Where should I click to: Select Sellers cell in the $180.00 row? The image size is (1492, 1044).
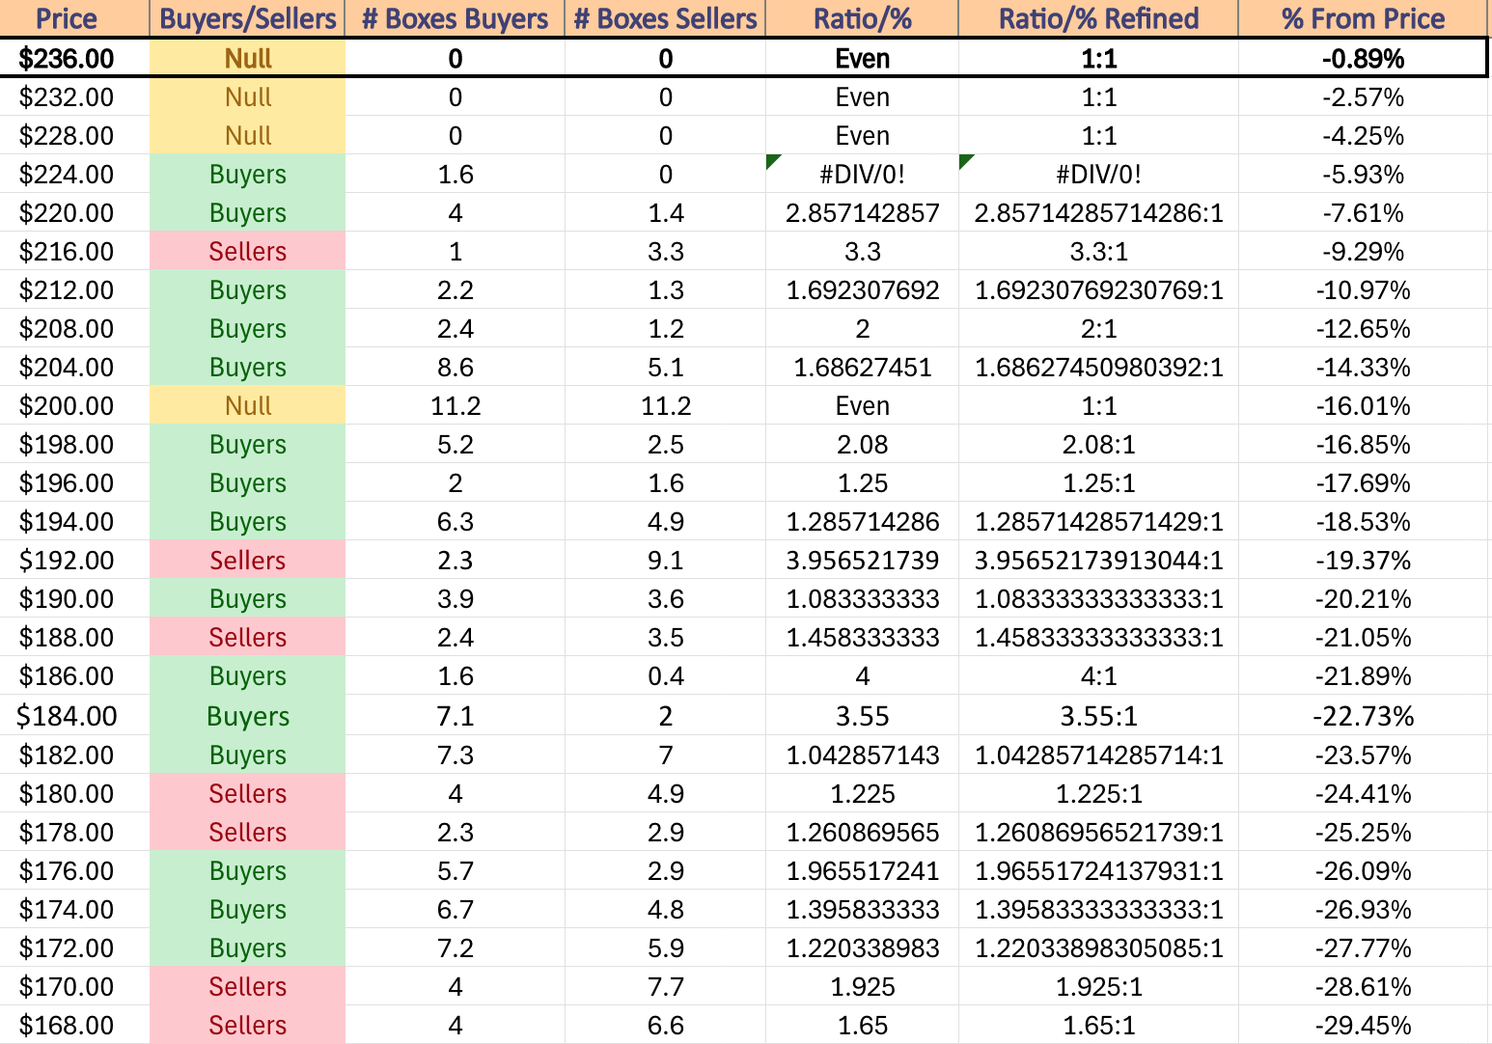[247, 793]
